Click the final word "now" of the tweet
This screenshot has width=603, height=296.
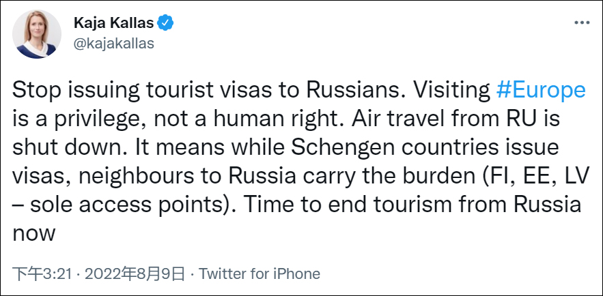pos(34,234)
